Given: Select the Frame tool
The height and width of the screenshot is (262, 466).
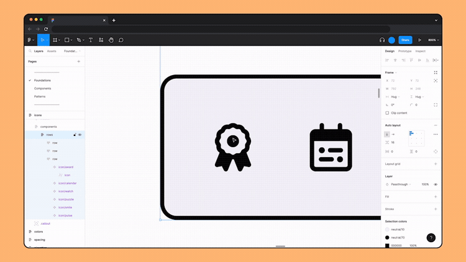Looking at the screenshot, I should click(x=55, y=40).
